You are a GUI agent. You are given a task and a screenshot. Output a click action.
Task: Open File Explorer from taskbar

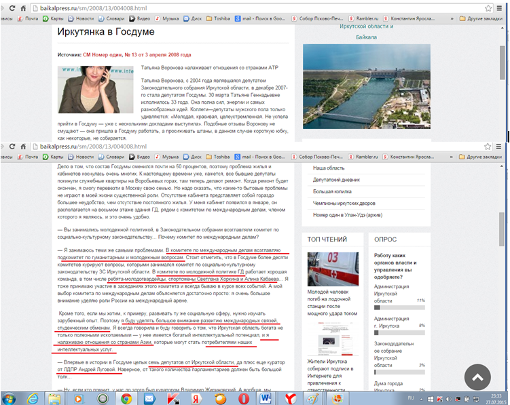click(x=54, y=398)
